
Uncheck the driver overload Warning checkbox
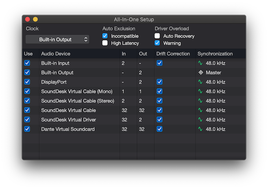pyautogui.click(x=157, y=43)
